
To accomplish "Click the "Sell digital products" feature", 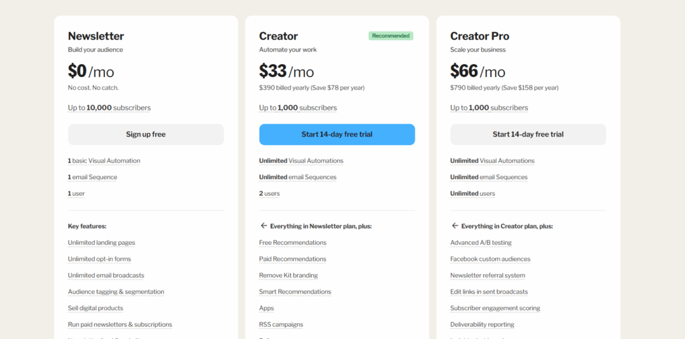I will [95, 308].
